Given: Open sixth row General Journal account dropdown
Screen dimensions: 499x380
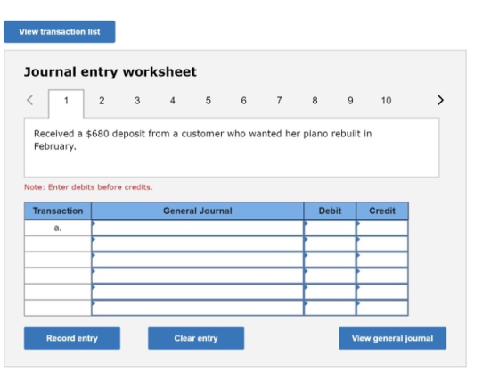Looking at the screenshot, I should pos(197,308).
